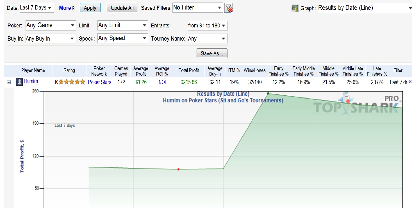The image size is (412, 208).
Task: Collapse the Humim row with minus icon
Action: 9,82
